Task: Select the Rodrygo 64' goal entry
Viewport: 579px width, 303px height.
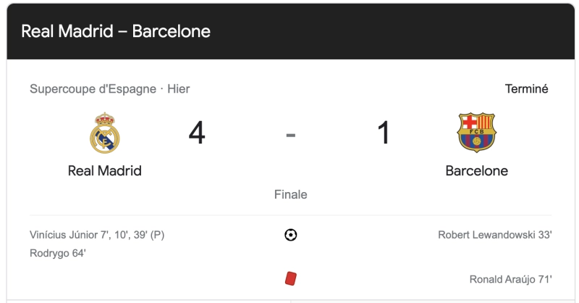Action: click(58, 254)
